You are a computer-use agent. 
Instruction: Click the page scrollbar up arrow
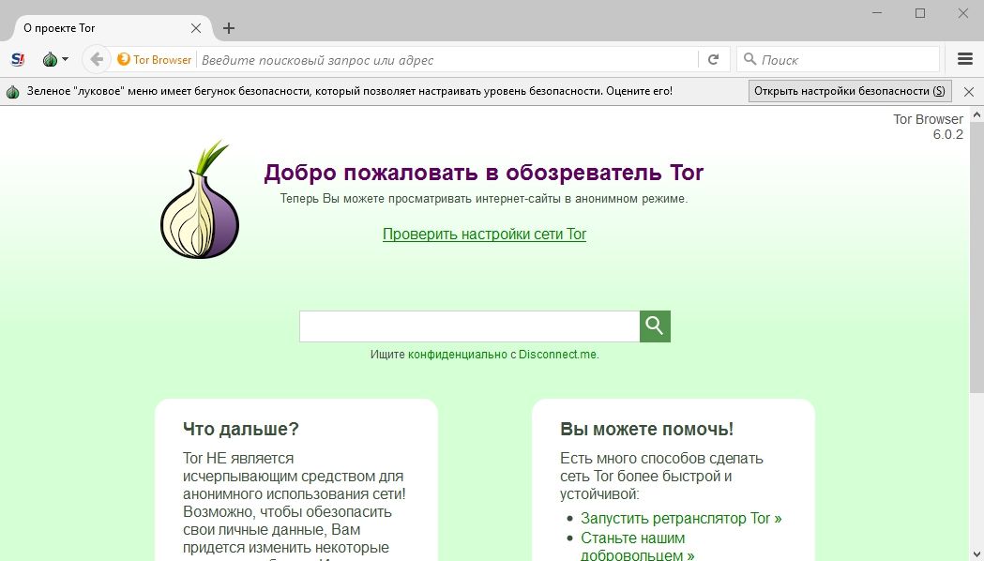click(976, 114)
